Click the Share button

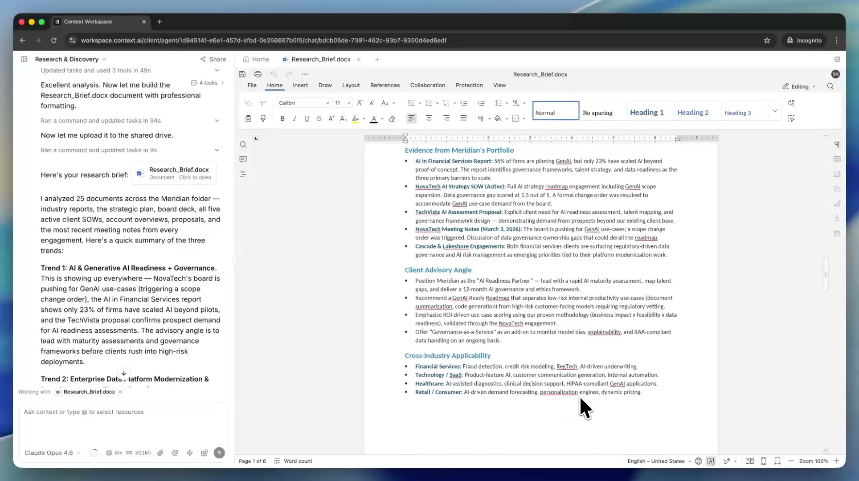(213, 59)
